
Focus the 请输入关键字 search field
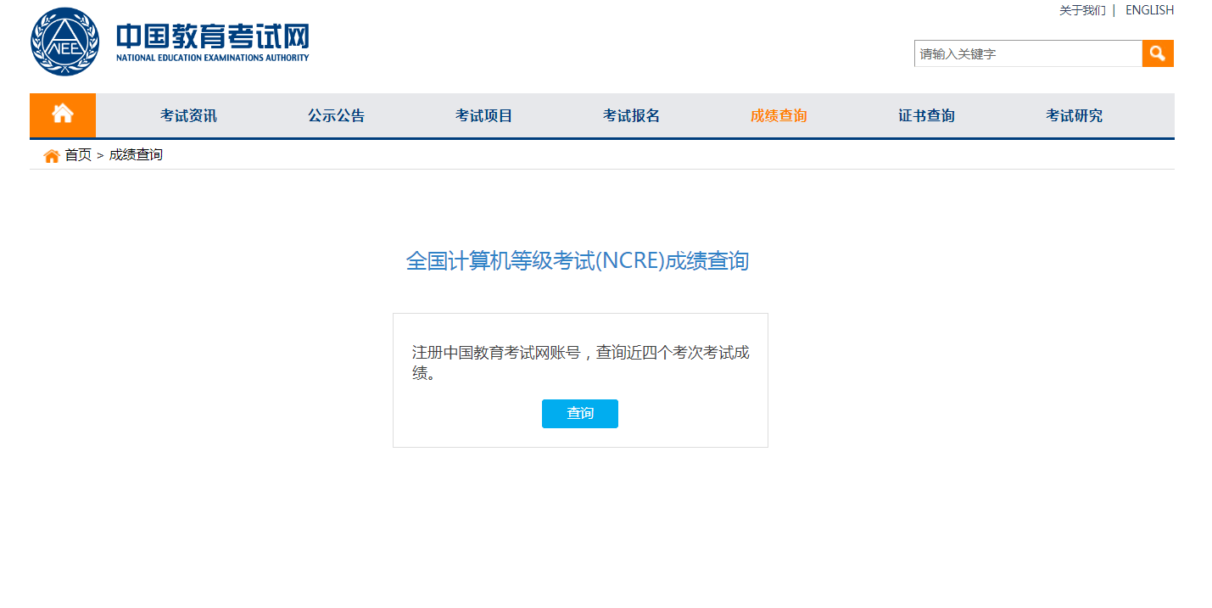click(x=1026, y=53)
